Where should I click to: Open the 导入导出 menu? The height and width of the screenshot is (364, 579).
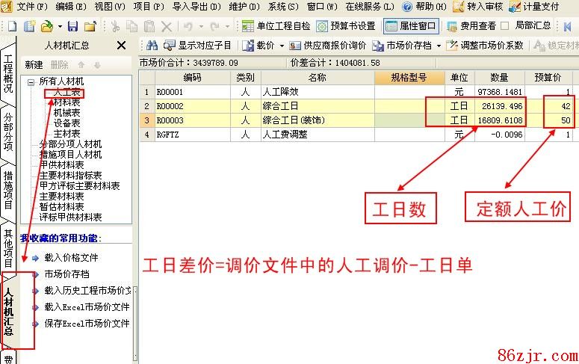tap(196, 7)
